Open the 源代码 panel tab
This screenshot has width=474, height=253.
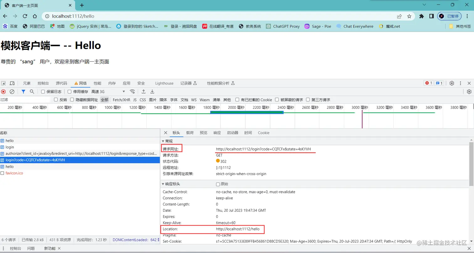(x=61, y=83)
